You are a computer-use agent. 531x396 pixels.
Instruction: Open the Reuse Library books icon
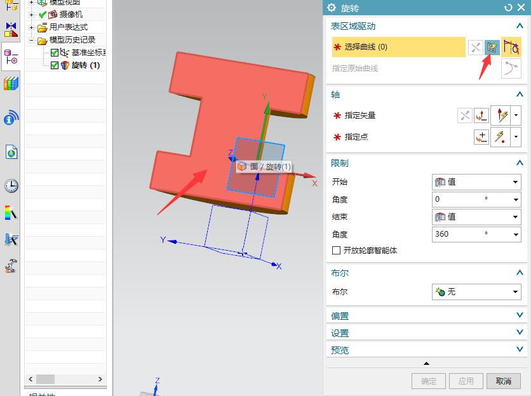pyautogui.click(x=11, y=83)
